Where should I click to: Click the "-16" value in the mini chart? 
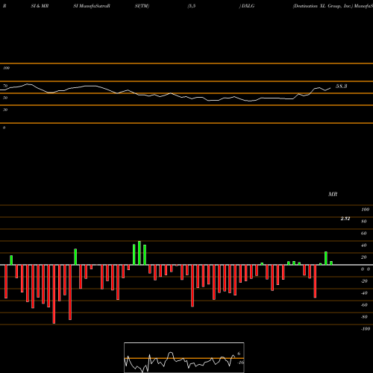pyautogui.click(x=241, y=363)
